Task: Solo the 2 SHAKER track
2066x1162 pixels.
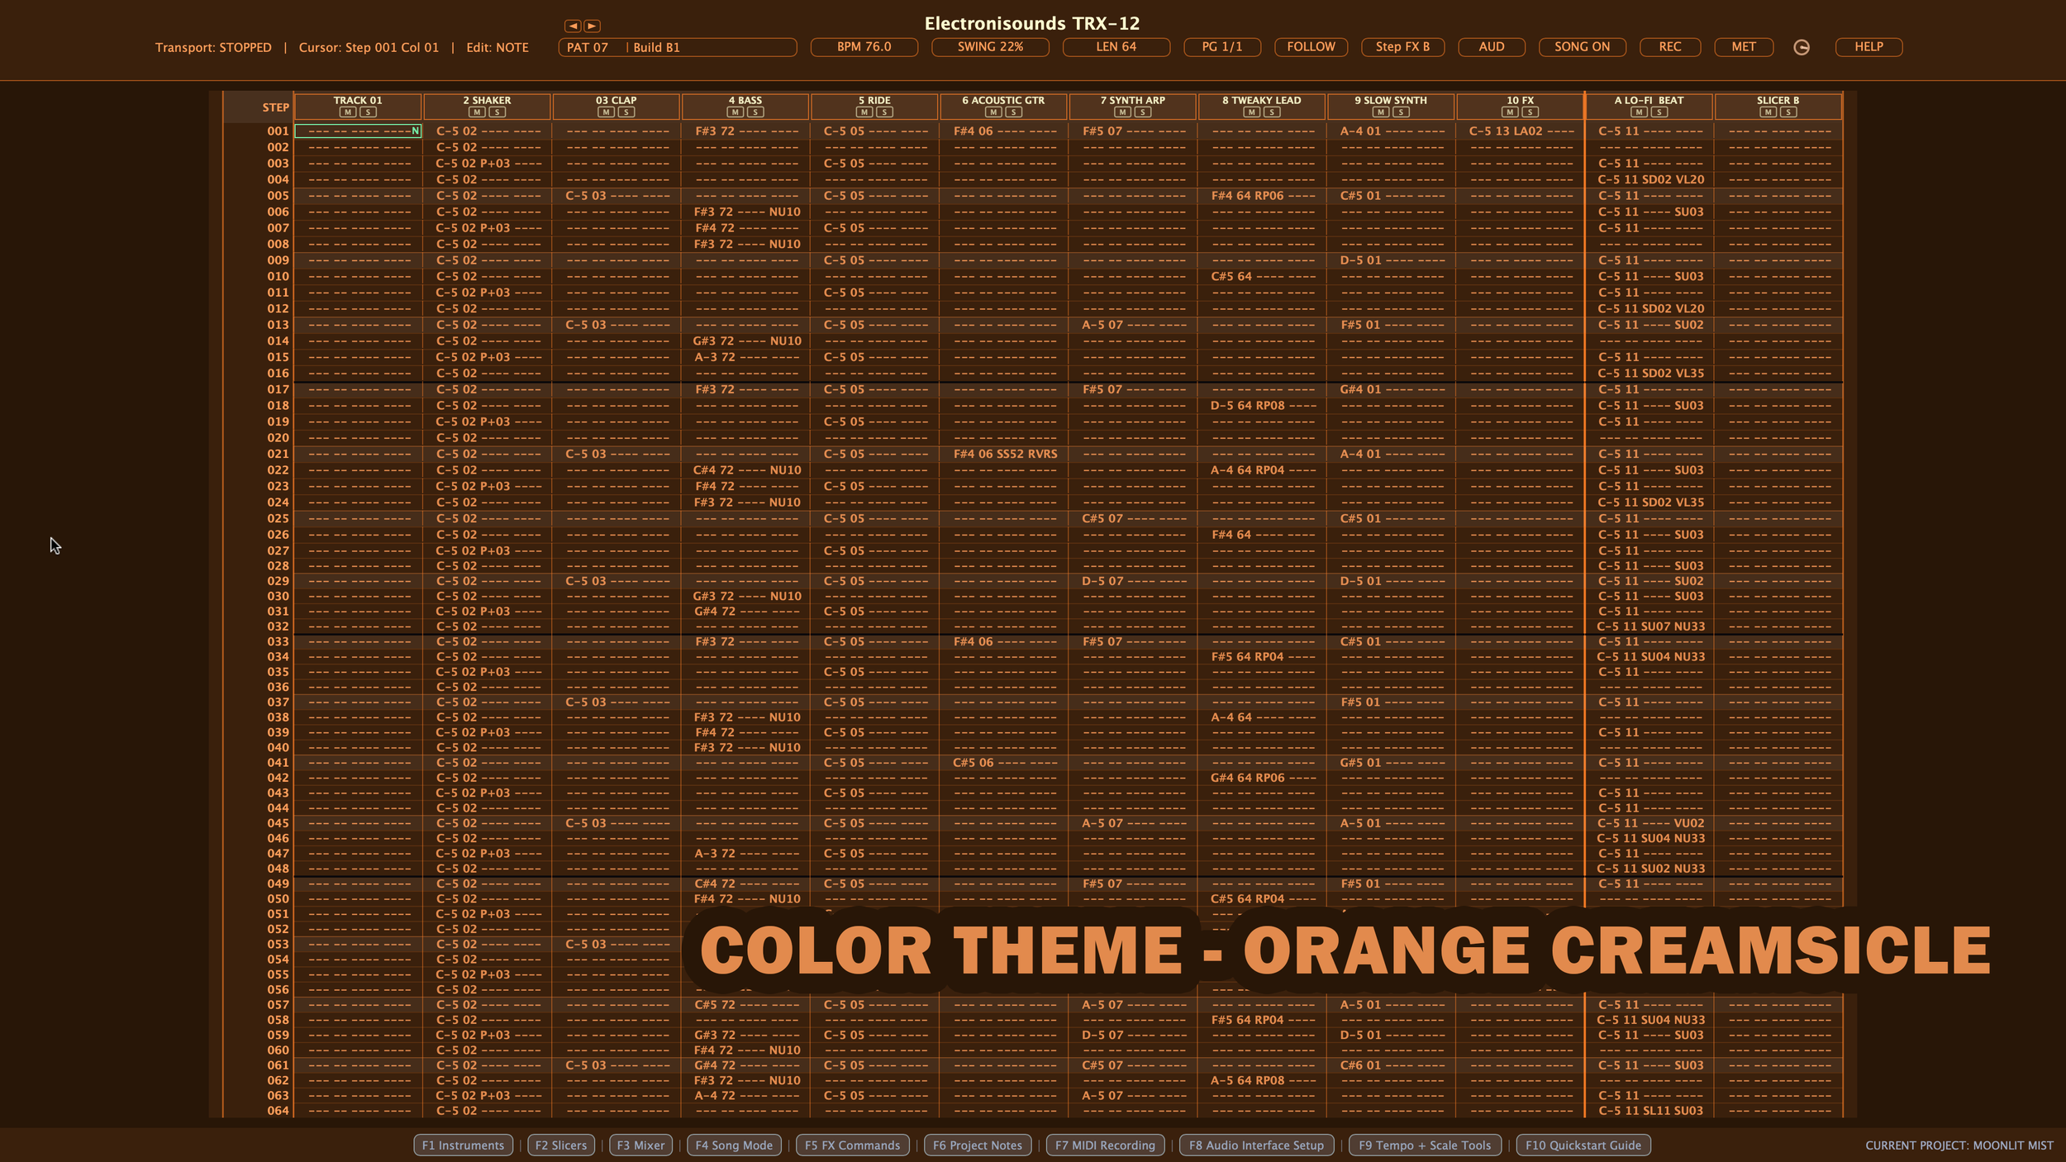Action: coord(497,112)
